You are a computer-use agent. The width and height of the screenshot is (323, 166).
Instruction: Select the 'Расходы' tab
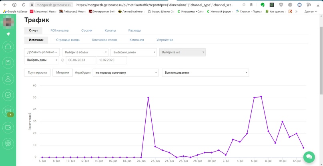click(x=134, y=30)
